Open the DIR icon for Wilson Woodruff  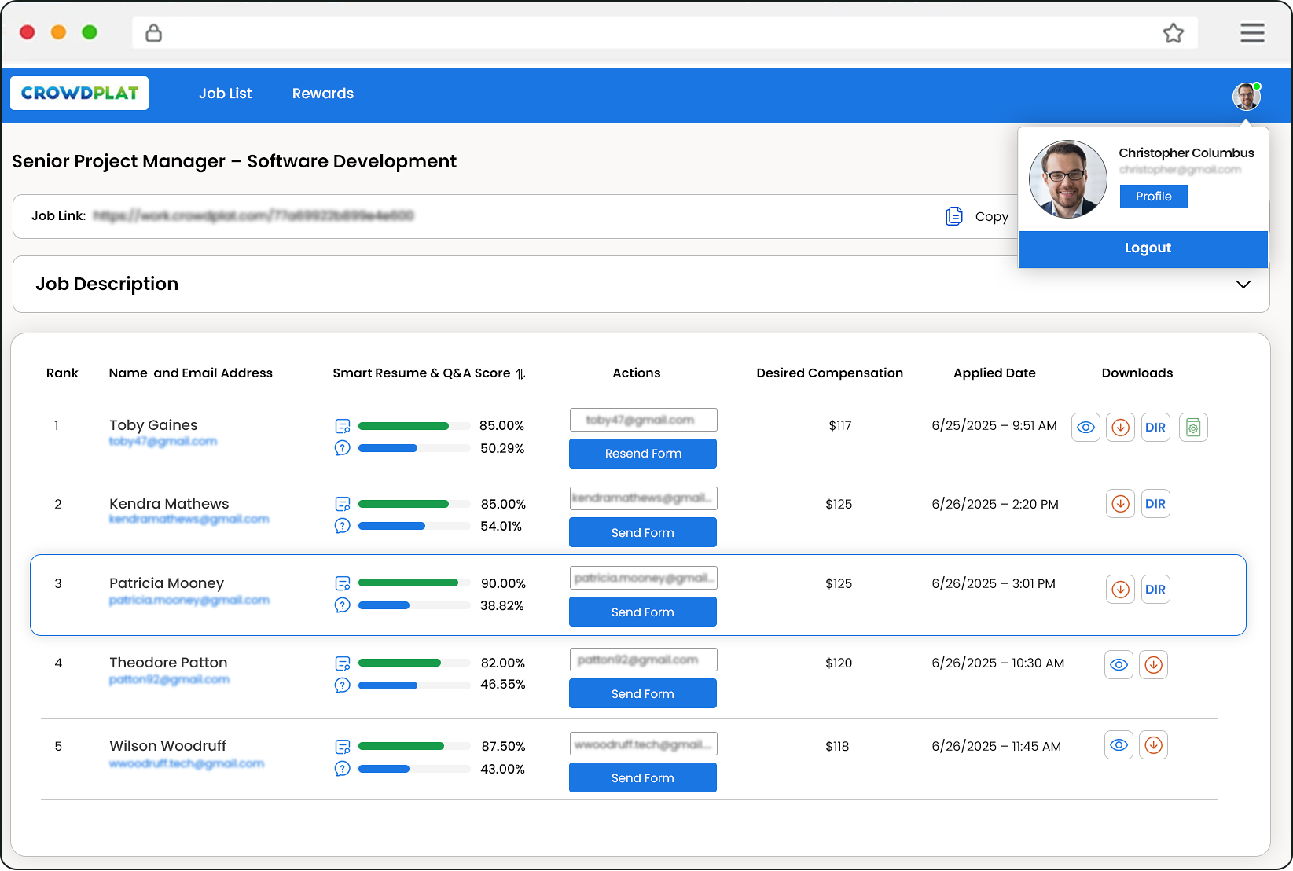click(1155, 744)
